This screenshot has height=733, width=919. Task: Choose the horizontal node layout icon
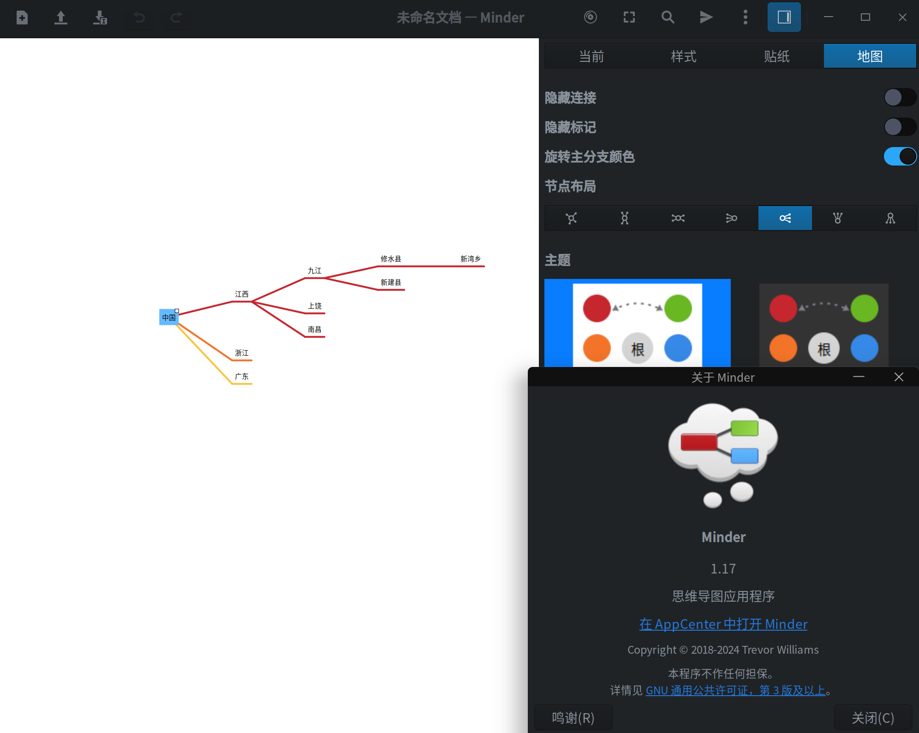tap(678, 218)
